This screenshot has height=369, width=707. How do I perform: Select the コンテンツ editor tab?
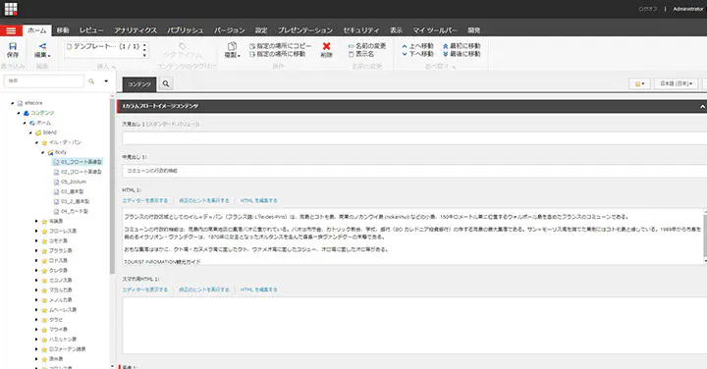tap(139, 84)
